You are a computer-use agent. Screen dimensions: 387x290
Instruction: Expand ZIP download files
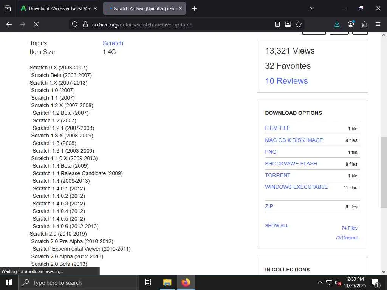coord(269,206)
